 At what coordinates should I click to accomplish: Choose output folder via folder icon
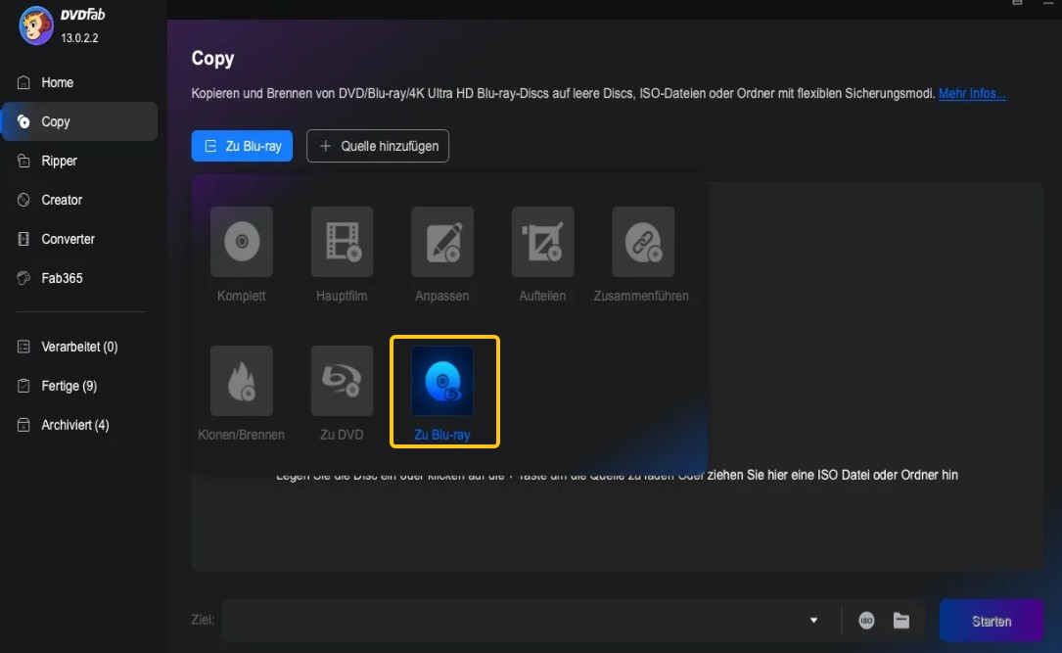pyautogui.click(x=901, y=621)
